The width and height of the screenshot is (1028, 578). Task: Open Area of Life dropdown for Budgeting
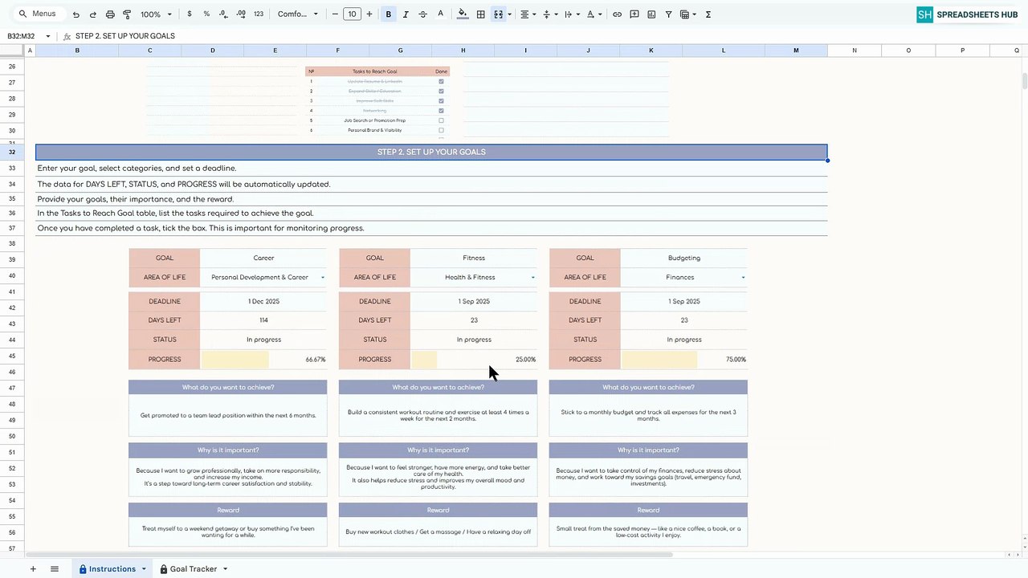[743, 278]
